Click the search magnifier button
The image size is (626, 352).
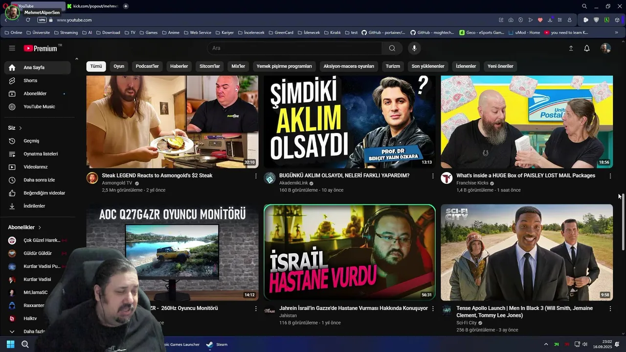(392, 48)
